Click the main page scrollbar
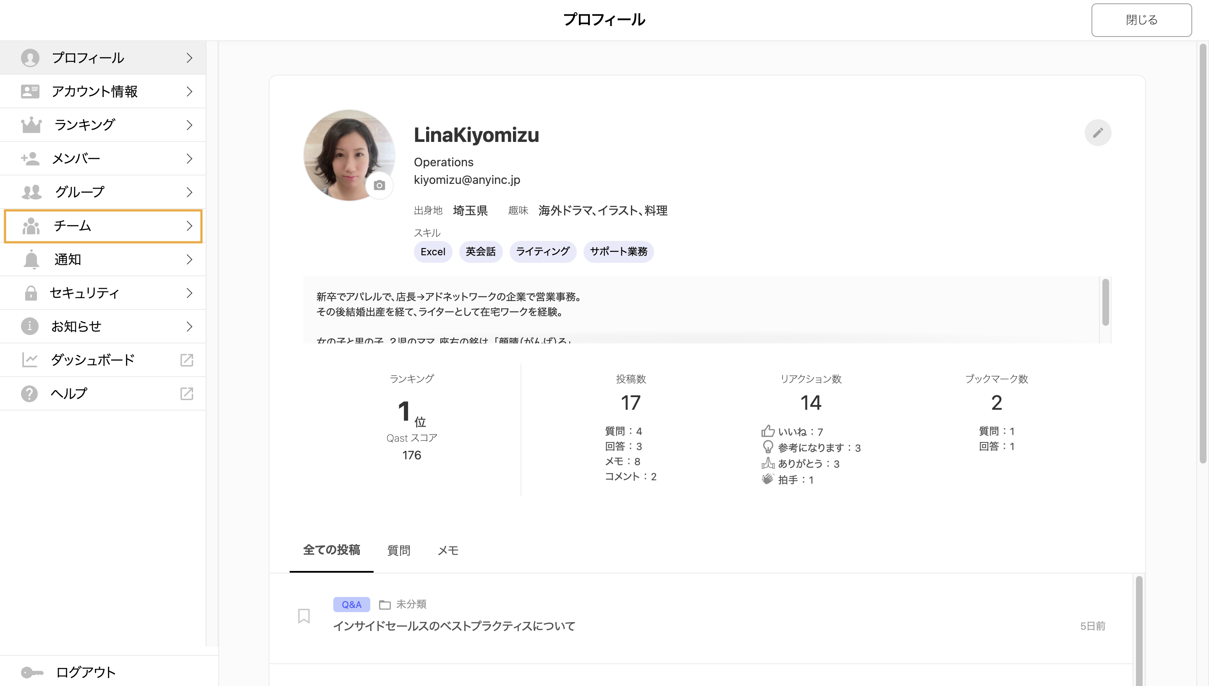 pos(1203,254)
